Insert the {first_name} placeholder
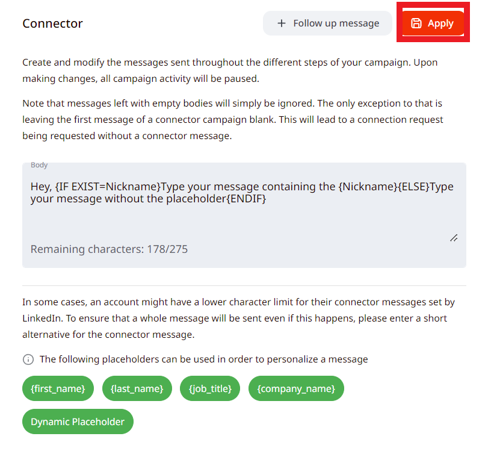 [x=58, y=389]
